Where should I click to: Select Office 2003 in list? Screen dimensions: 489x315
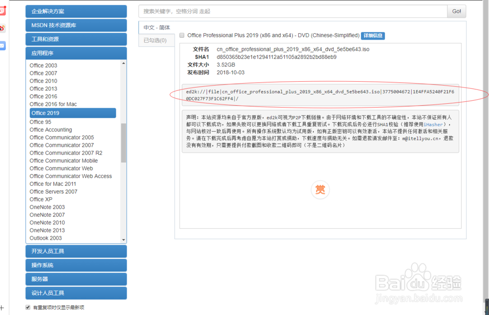tap(44, 66)
